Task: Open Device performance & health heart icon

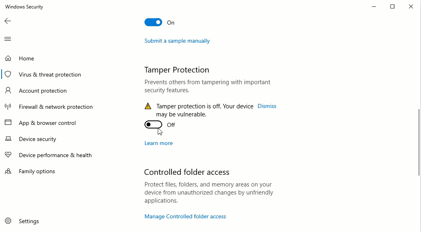Action: [8, 155]
